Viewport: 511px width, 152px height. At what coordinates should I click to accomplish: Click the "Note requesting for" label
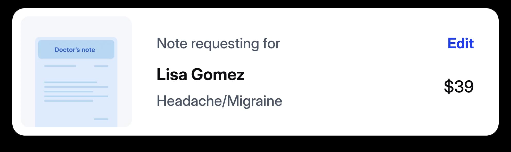(x=218, y=43)
